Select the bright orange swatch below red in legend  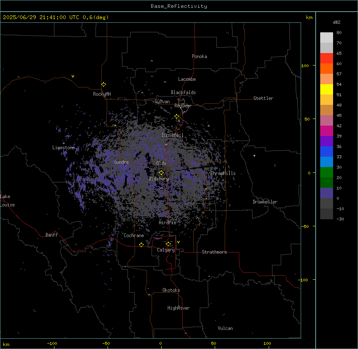coord(326,68)
